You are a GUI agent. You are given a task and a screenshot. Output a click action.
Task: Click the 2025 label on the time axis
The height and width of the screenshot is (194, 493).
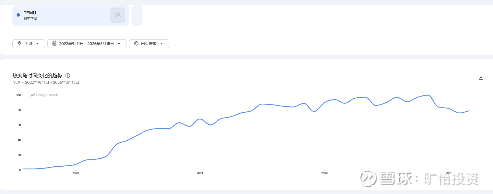click(324, 173)
